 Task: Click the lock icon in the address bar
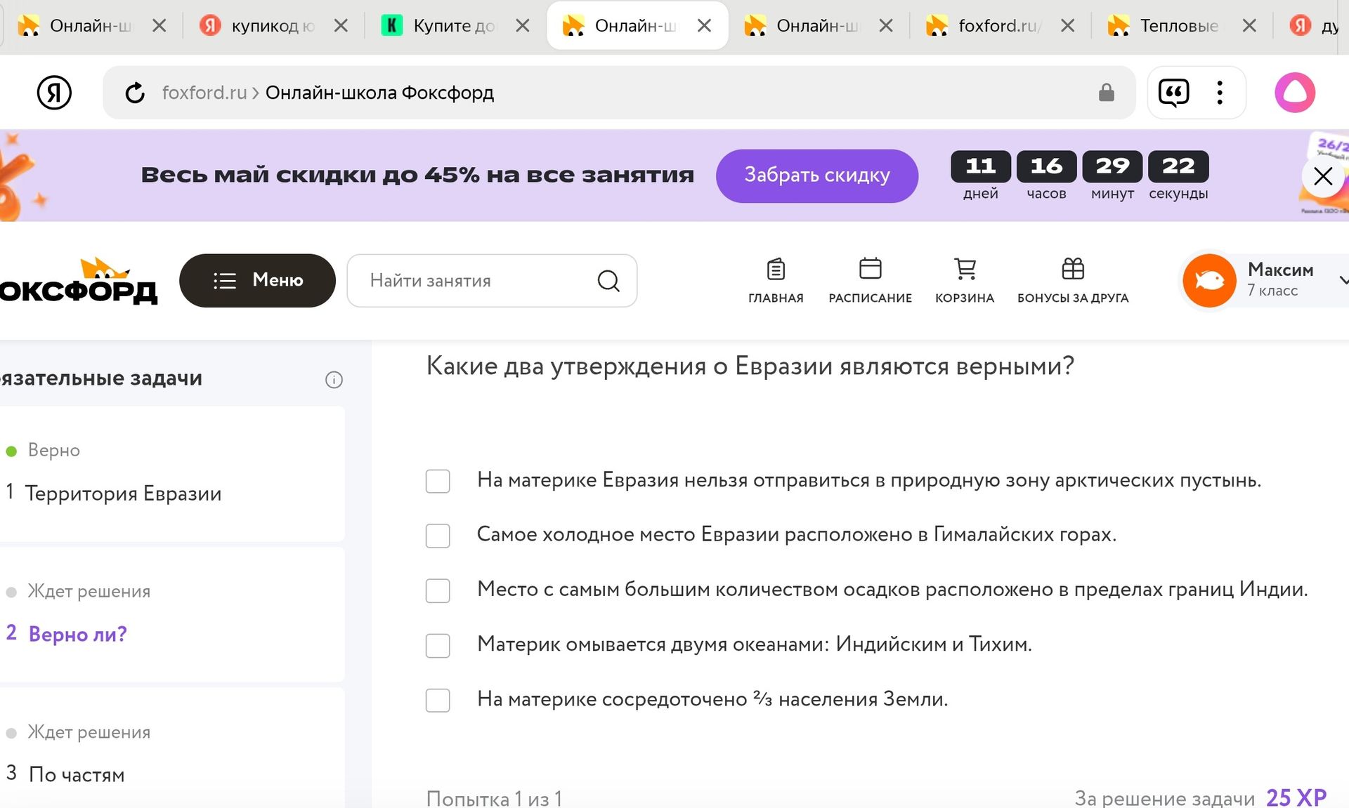point(1107,93)
